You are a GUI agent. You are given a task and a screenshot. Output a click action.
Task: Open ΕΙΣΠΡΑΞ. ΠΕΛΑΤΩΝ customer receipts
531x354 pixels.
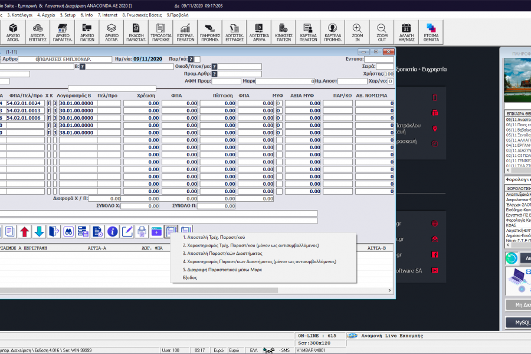pos(185,32)
